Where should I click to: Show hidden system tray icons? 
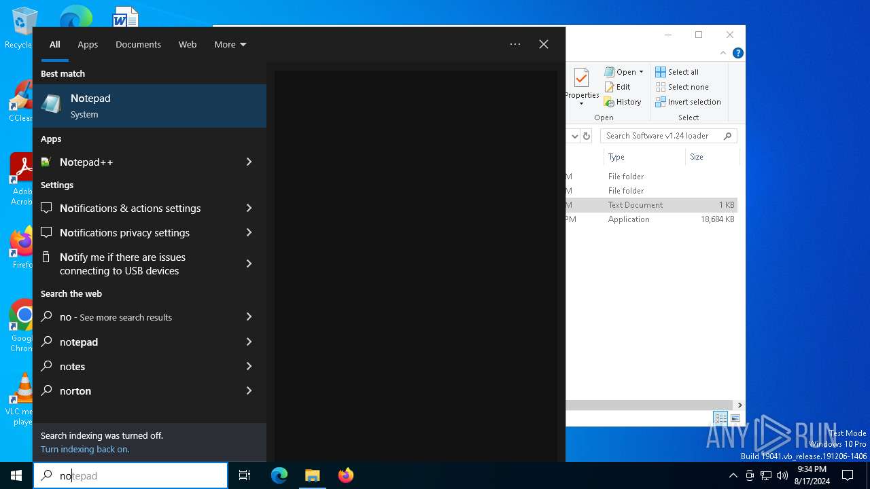[733, 475]
